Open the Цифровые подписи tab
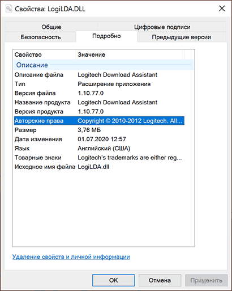The image size is (232, 291). [162, 27]
